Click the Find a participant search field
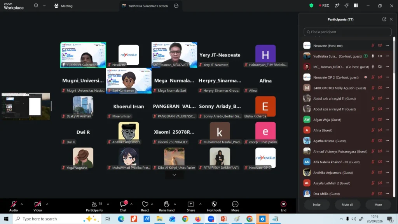This screenshot has height=224, width=398. (x=347, y=32)
